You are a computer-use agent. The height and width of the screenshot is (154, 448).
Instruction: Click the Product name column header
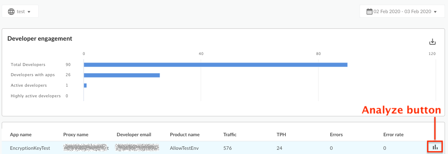coord(185,135)
